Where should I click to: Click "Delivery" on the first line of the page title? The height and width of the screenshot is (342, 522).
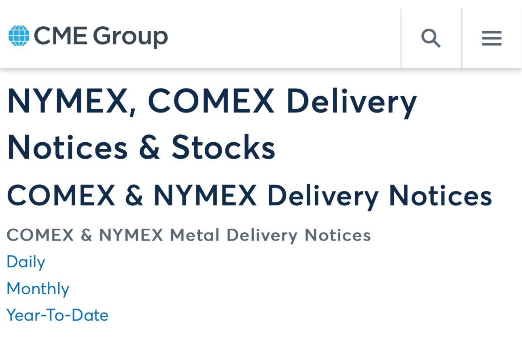pos(351,101)
